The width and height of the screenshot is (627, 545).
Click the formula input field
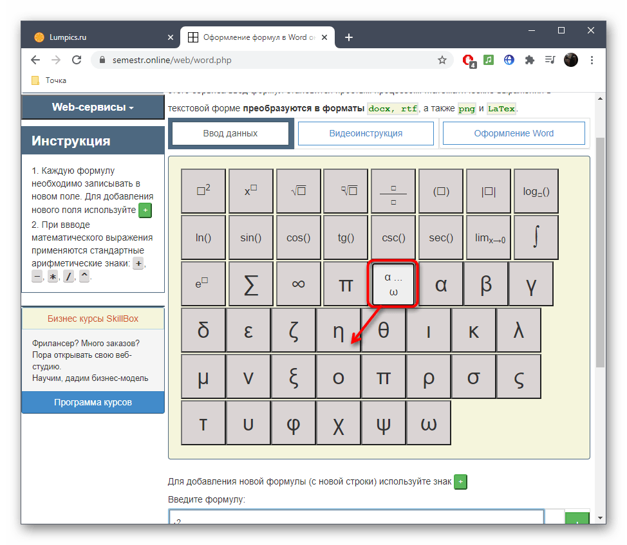[356, 517]
